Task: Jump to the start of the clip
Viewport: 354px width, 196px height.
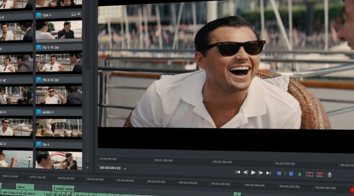Action: [x=238, y=172]
